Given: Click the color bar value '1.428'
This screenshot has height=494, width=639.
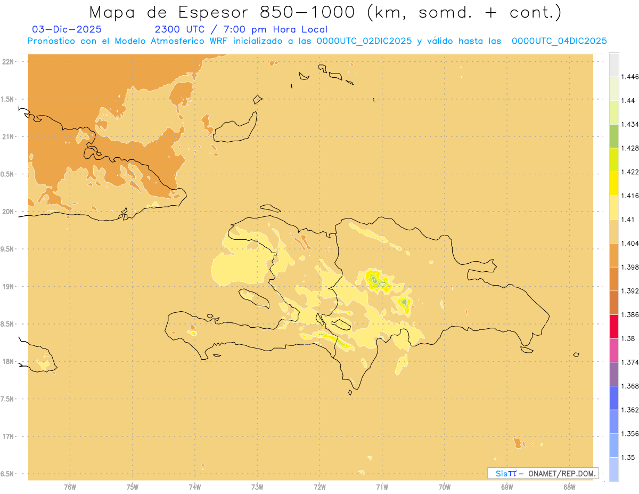Looking at the screenshot, I should click(630, 148).
